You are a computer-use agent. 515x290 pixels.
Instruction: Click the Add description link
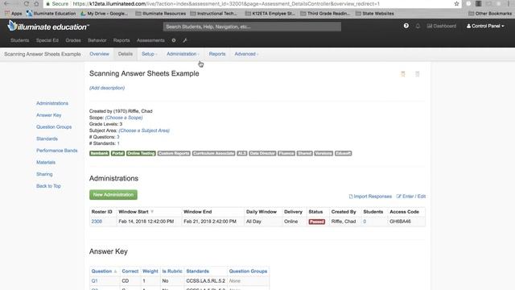[107, 88]
